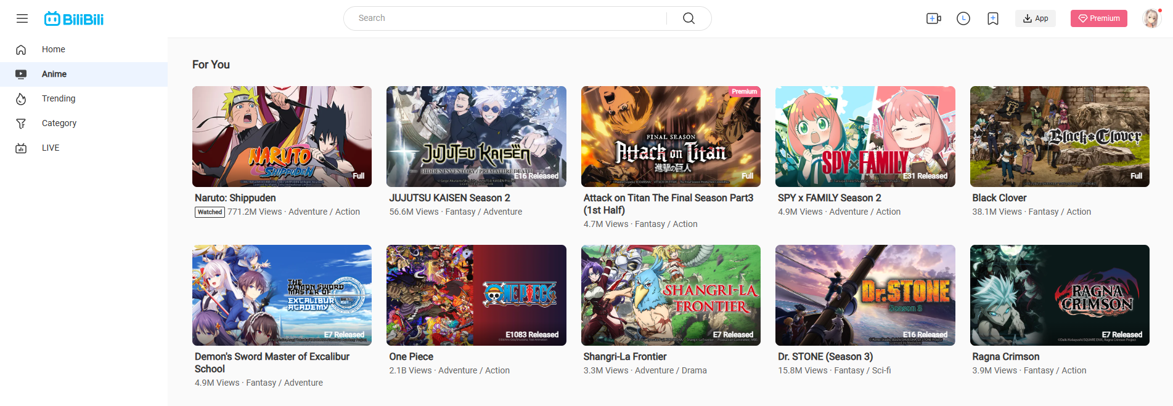1173x406 pixels.
Task: Open Dr. STONE (Season 3) title link
Action: click(825, 357)
